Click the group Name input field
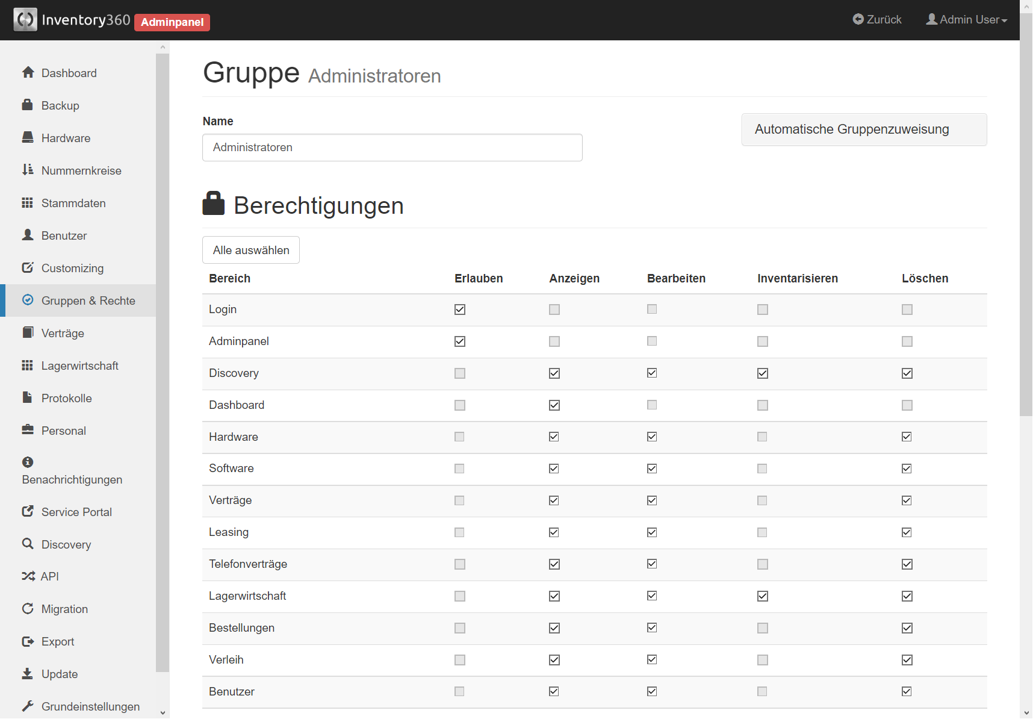 [392, 148]
